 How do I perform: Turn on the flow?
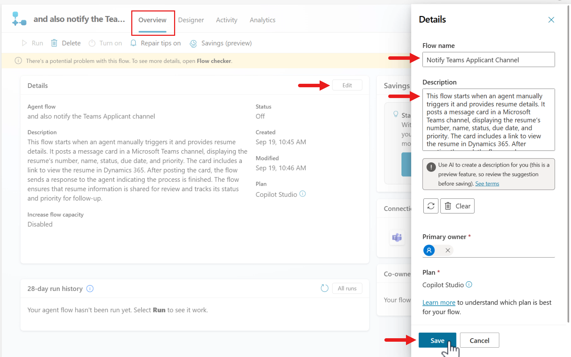tap(105, 43)
